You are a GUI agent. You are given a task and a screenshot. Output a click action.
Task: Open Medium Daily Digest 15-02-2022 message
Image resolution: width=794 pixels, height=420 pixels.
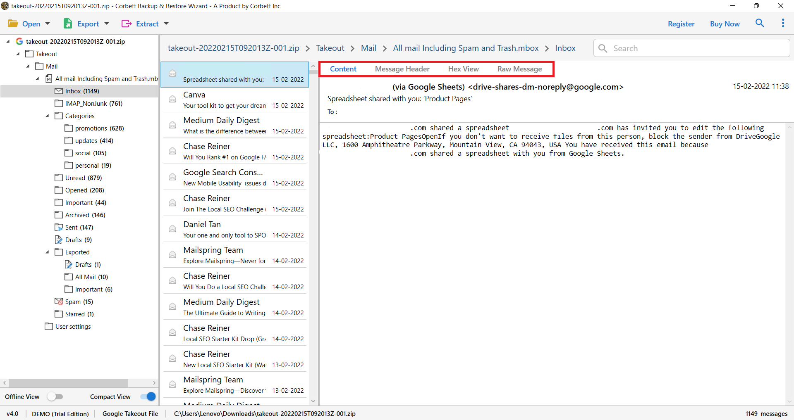tap(235, 125)
